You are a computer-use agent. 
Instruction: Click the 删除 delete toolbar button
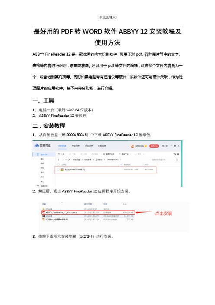pos(94,154)
